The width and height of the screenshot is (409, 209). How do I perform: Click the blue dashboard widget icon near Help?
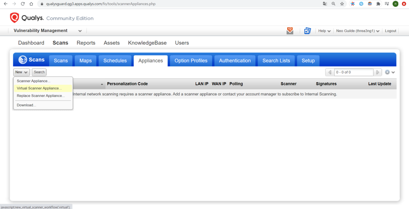click(307, 31)
